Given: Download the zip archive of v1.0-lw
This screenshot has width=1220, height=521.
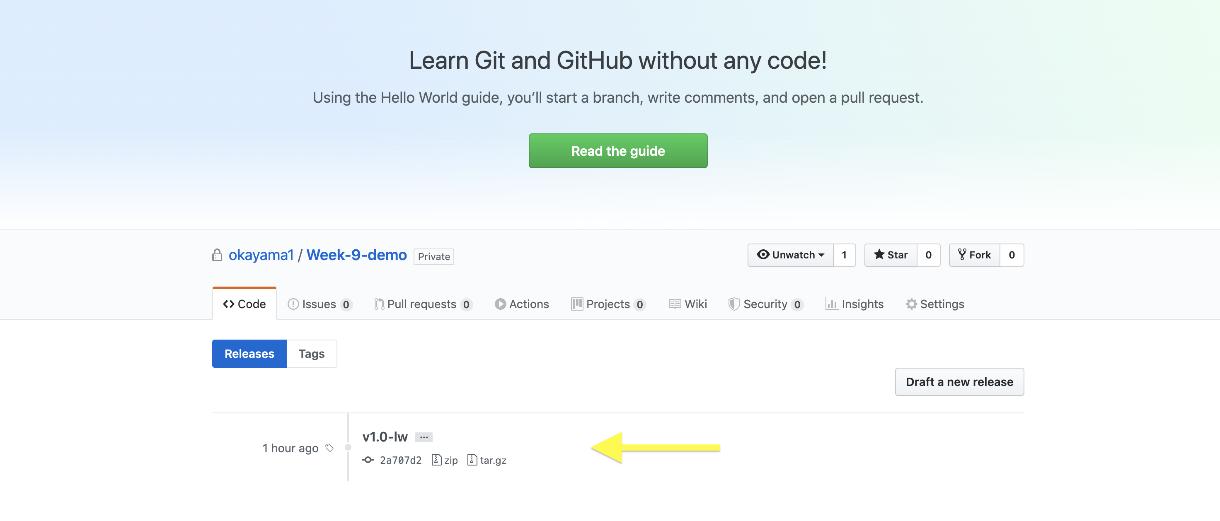Looking at the screenshot, I should (x=445, y=460).
